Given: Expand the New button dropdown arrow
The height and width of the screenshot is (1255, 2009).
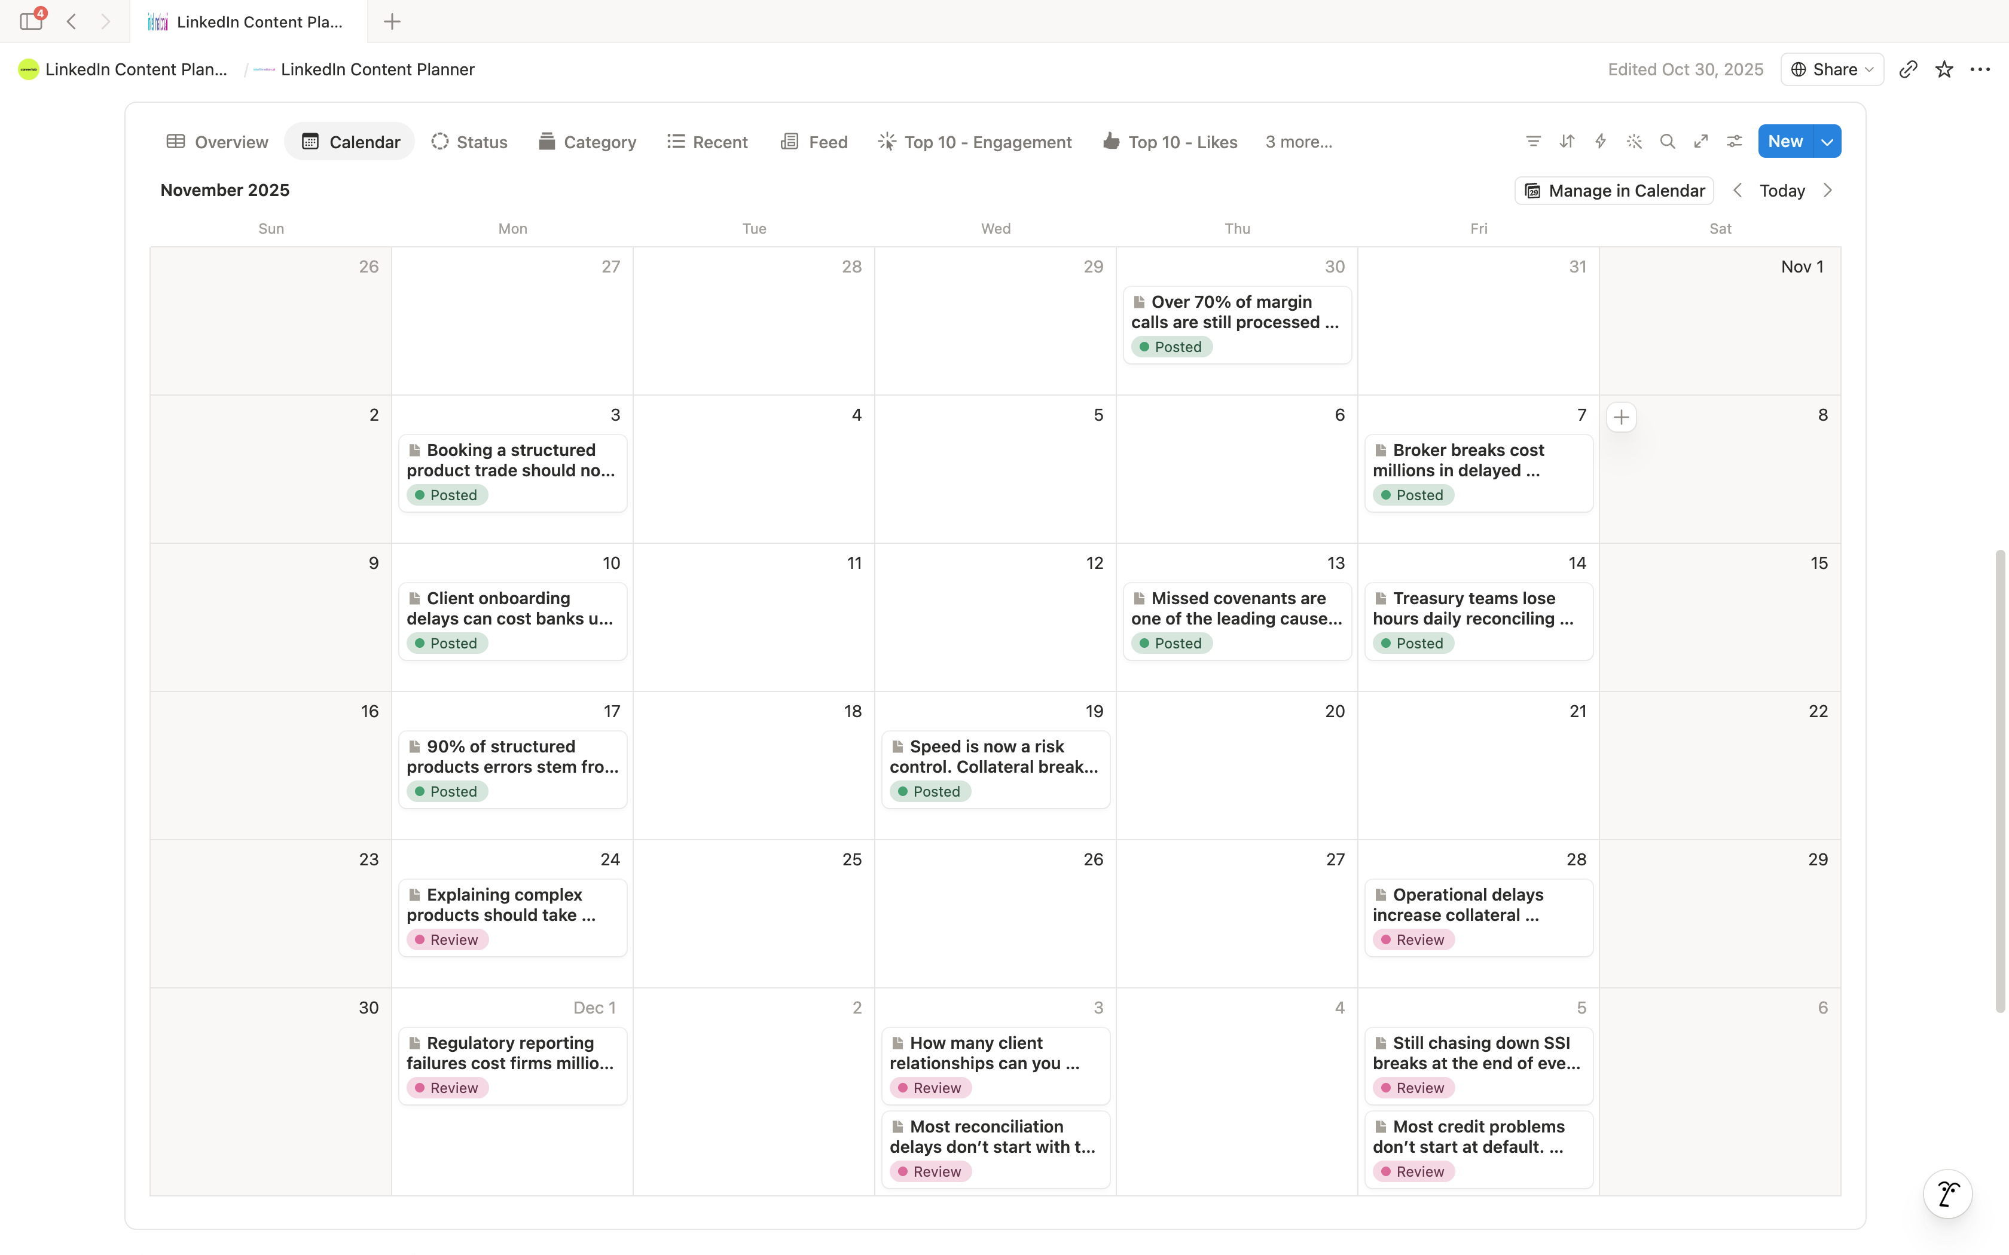Looking at the screenshot, I should coord(1827,142).
